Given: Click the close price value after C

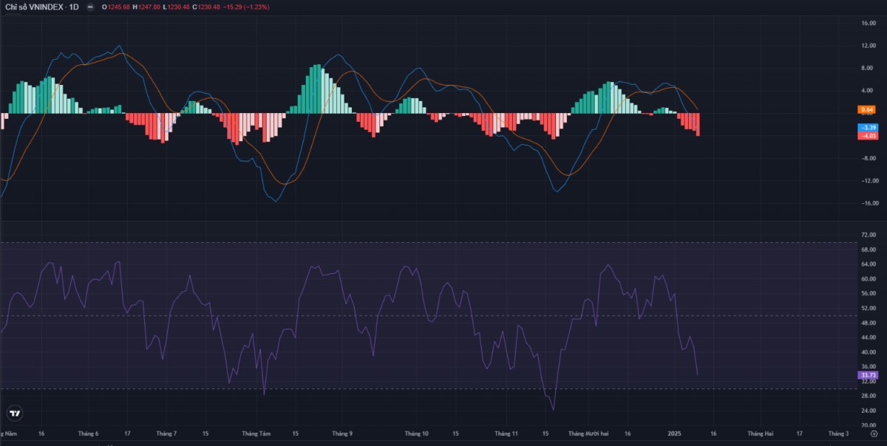Looking at the screenshot, I should [209, 7].
